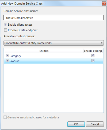Viewport: 107px width, 130px height.
Task: Open the ProductDbContext (Entity Framework) combo box
Action: pos(53,43)
